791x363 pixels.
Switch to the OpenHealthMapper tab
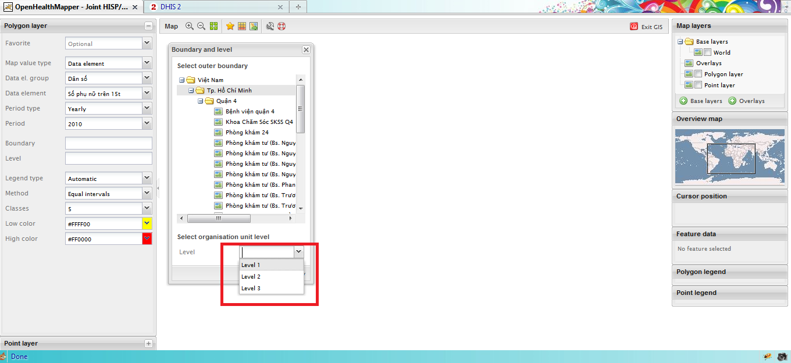click(71, 7)
